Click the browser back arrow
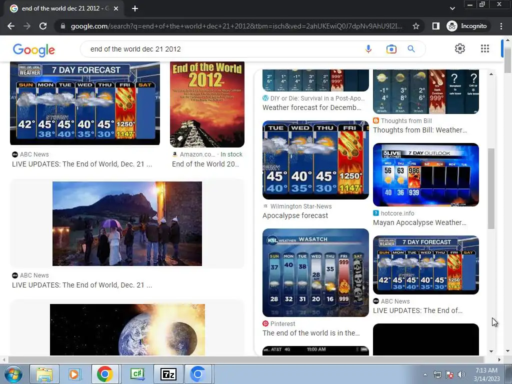The width and height of the screenshot is (512, 384). click(x=11, y=26)
